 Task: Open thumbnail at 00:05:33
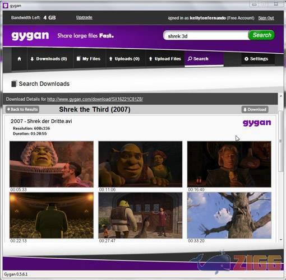coord(52,164)
